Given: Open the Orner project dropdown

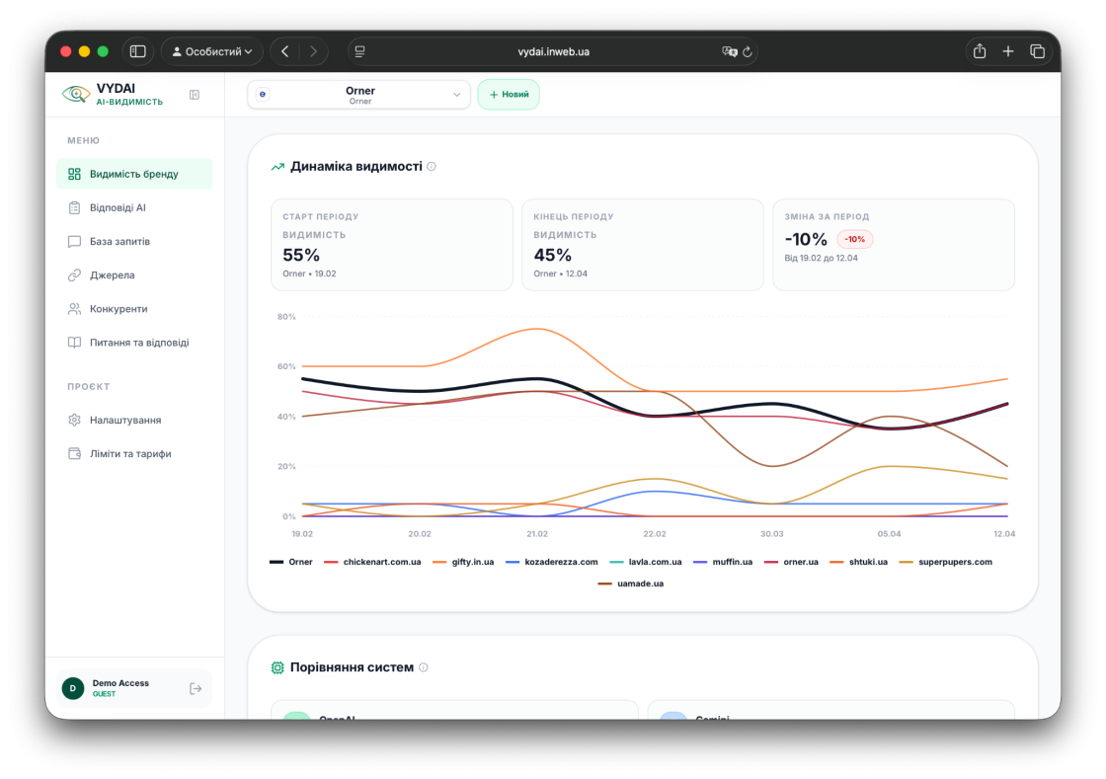Looking at the screenshot, I should (359, 95).
